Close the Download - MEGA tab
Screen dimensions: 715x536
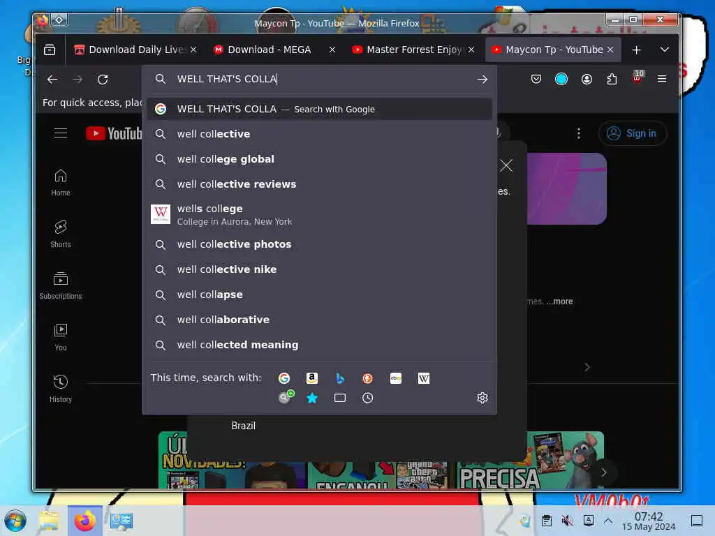point(332,50)
